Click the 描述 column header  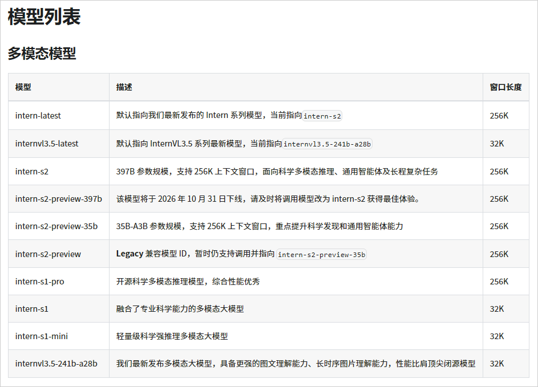(124, 87)
